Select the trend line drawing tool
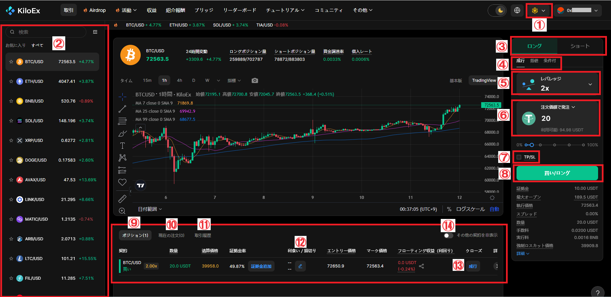Viewport: 611px width, 297px height. pyautogui.click(x=122, y=109)
